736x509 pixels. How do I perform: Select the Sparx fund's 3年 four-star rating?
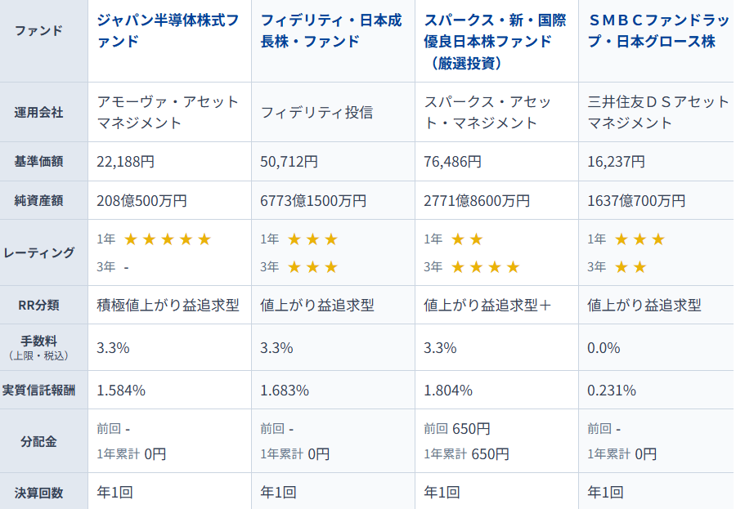click(485, 266)
